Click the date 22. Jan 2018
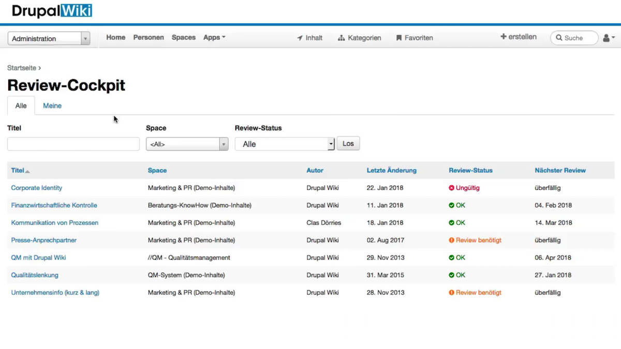The image size is (621, 349). [385, 188]
